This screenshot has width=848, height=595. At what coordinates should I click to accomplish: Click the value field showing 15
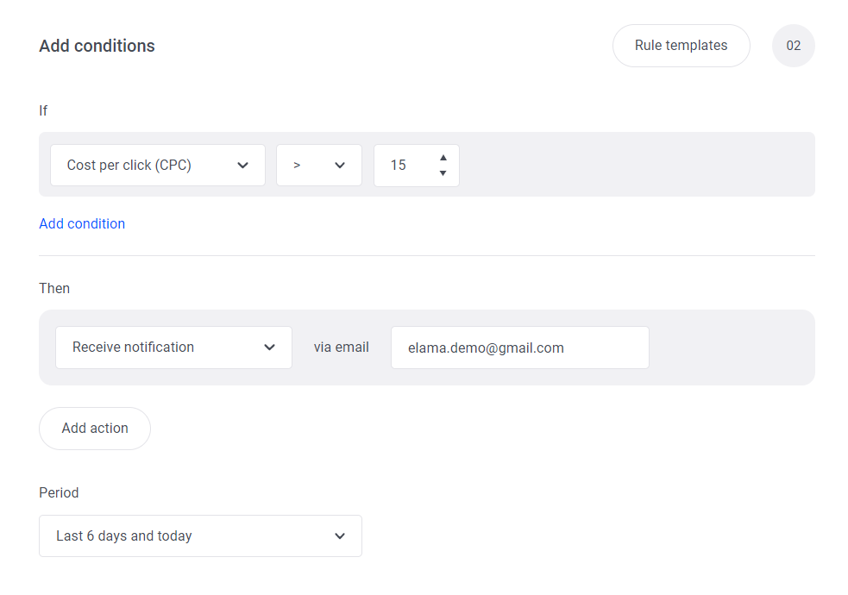tap(417, 166)
